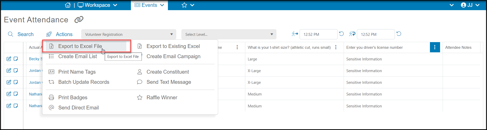
Task: Click the check-in running person icon
Action: point(295,34)
